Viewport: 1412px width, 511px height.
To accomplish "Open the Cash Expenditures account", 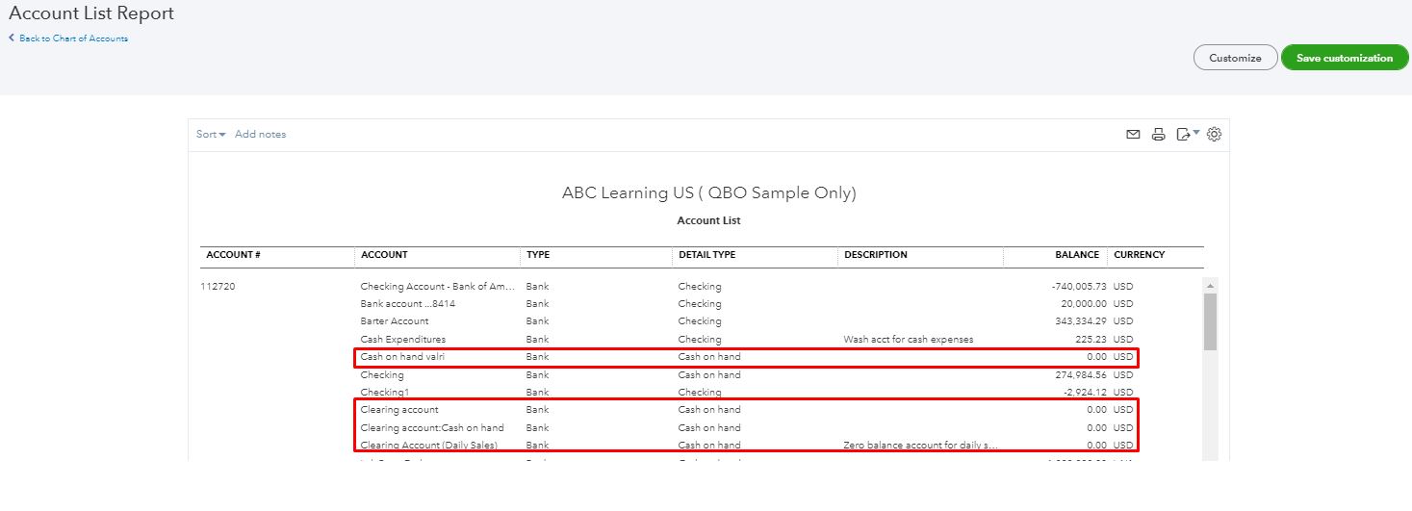I will (402, 339).
